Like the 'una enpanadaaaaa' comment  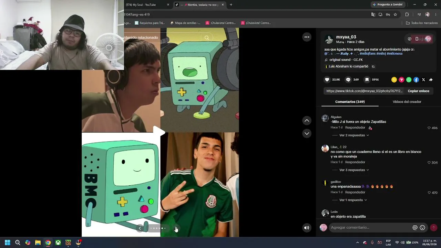(x=429, y=193)
